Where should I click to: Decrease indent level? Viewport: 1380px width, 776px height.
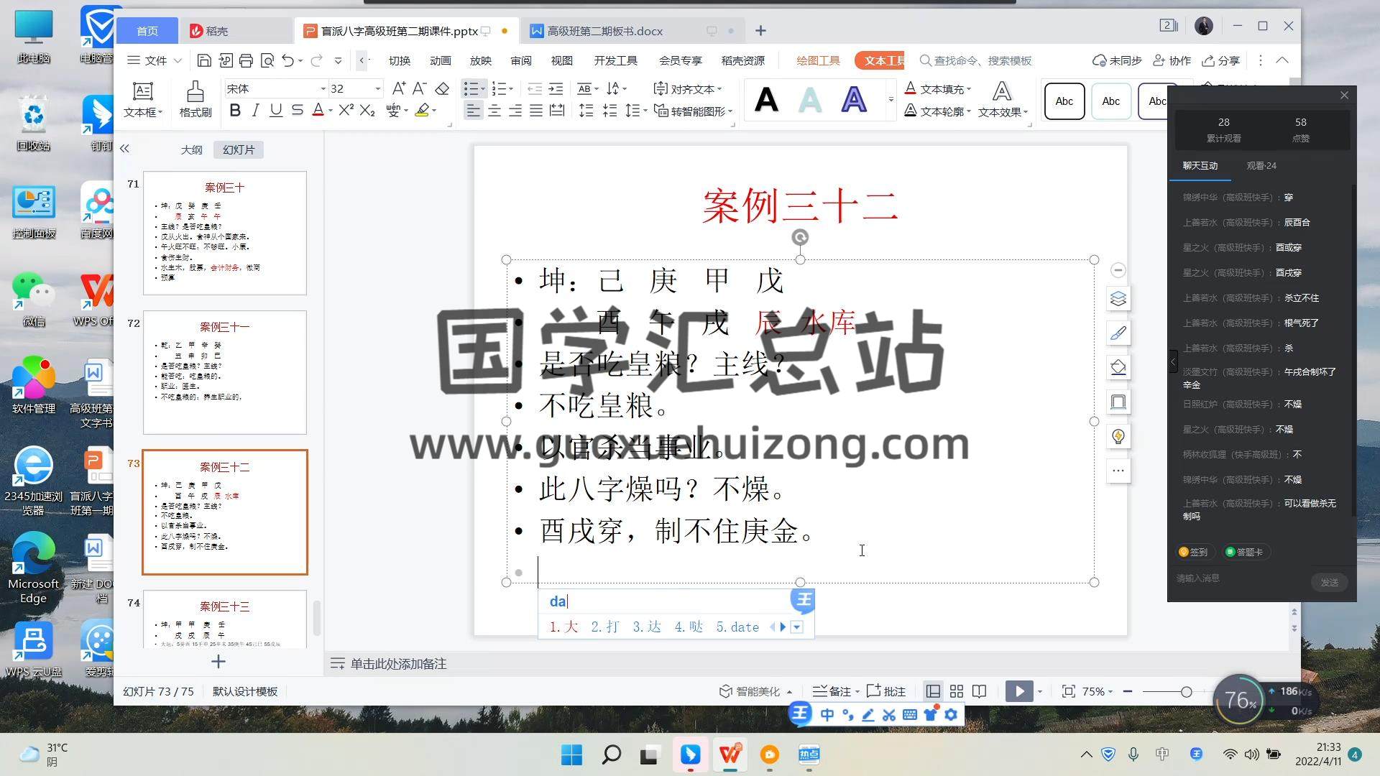pos(535,88)
